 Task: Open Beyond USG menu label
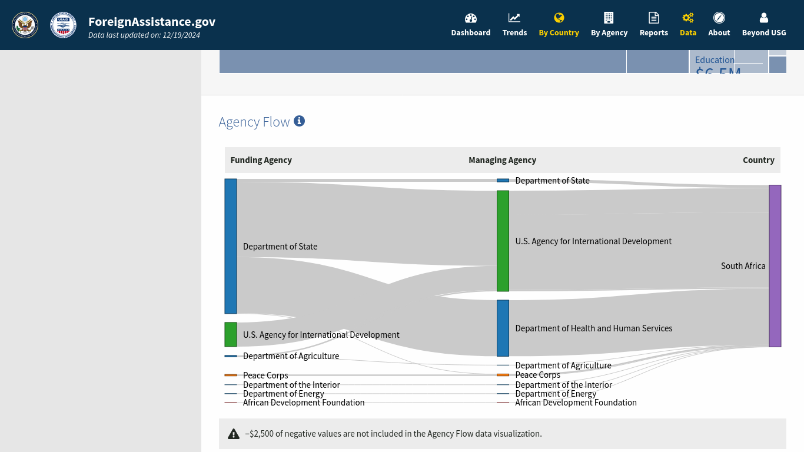[x=764, y=33]
